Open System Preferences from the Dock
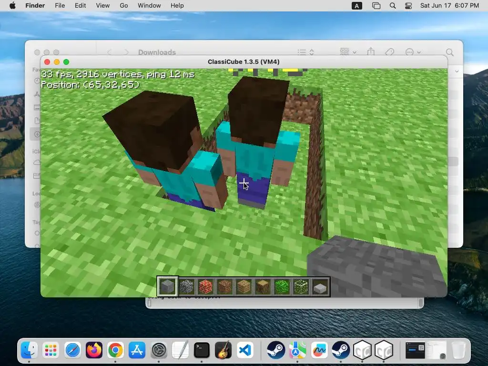This screenshot has width=488, height=366. pyautogui.click(x=159, y=350)
